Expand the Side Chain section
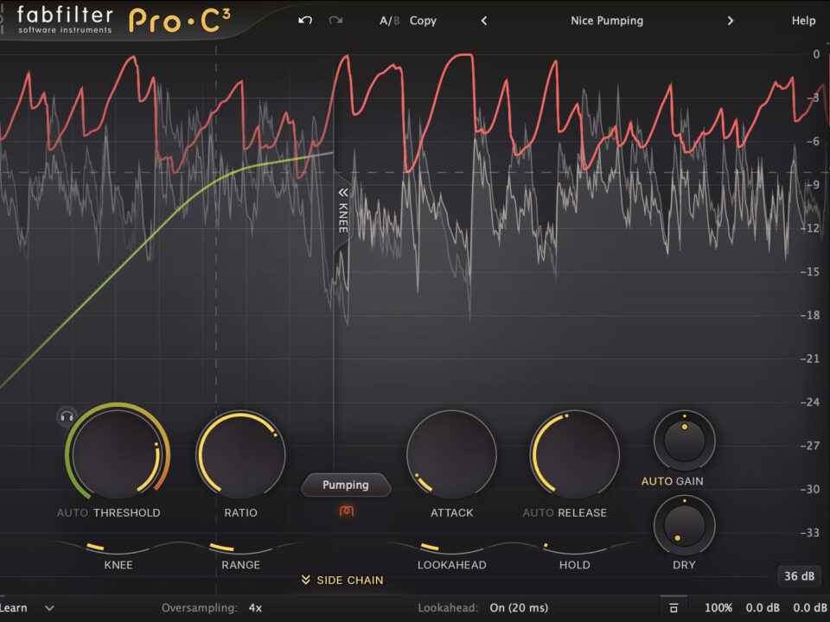Viewport: 830px width, 622px height. (342, 581)
